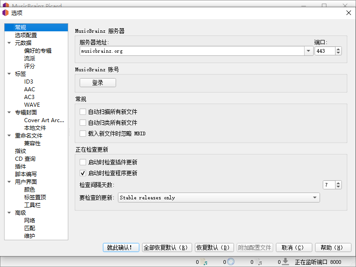Open the 网络 settings page
356x267 pixels.
(x=30, y=220)
